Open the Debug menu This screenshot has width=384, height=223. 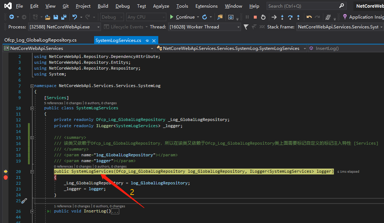pyautogui.click(x=123, y=6)
